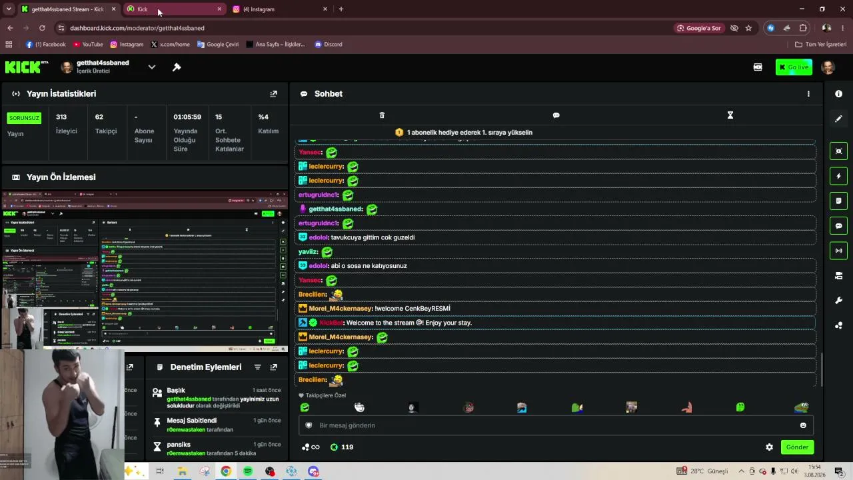Viewport: 853px width, 480px height.
Task: Click the speech bubble icon in chat toolbar
Action: [x=556, y=115]
